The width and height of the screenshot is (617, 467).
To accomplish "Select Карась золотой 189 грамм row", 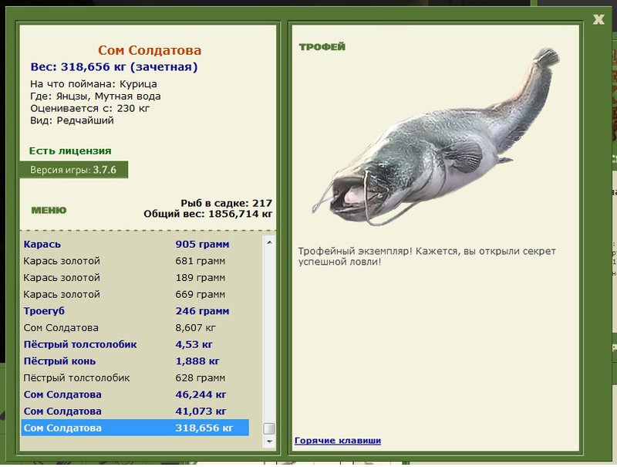I will (x=135, y=278).
